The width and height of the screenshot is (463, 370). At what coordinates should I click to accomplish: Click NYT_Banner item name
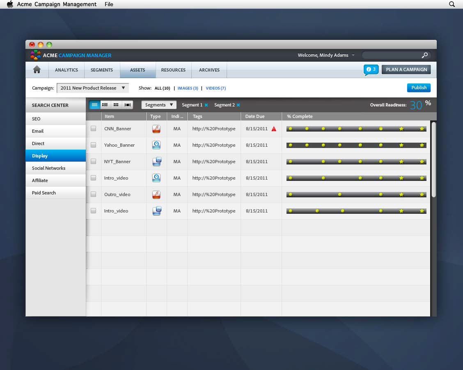[117, 162]
